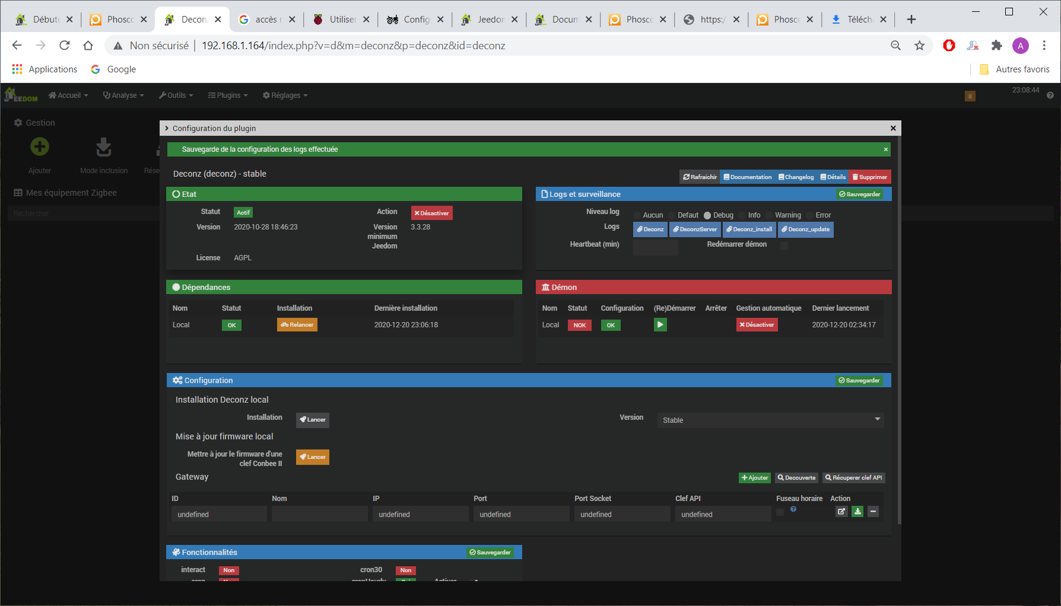Launch the local Deconz installation
This screenshot has width=1061, height=606.
[313, 420]
